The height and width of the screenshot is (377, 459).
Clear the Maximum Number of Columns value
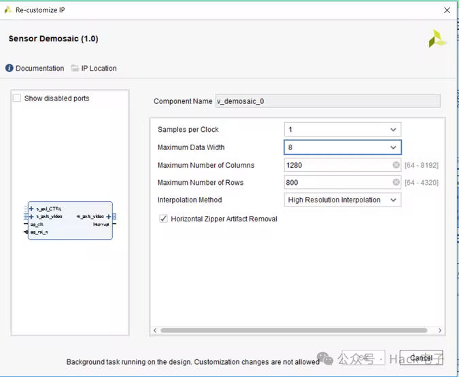click(x=396, y=165)
